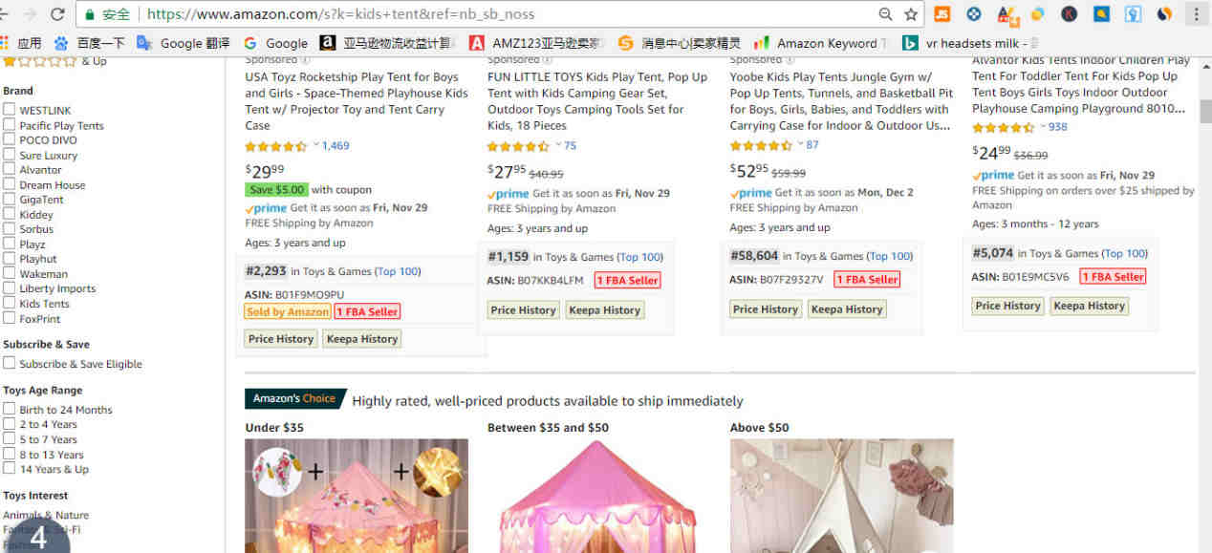Open the Google 翻译 bookmark
This screenshot has width=1212, height=553.
184,43
